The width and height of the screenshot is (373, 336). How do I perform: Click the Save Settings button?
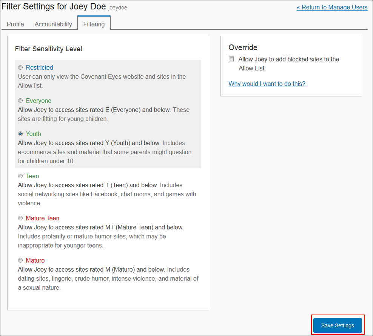coord(338,325)
